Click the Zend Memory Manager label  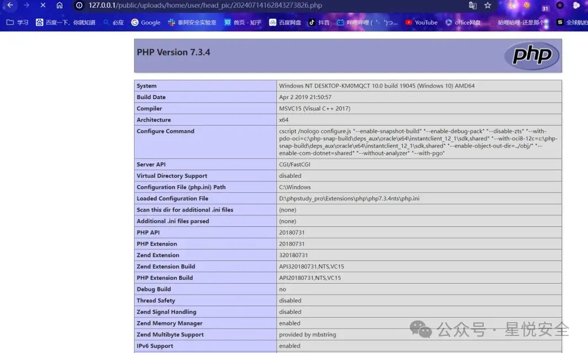(169, 323)
